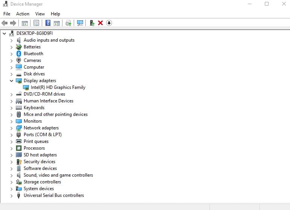
Task: Open the Help menu
Action: coord(55,14)
